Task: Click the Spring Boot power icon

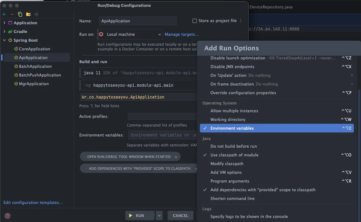Action: pos(10,40)
